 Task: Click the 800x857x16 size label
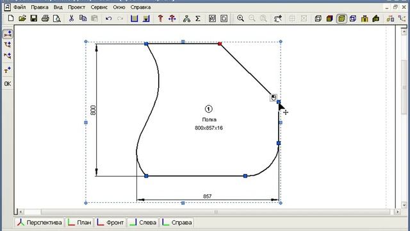(209, 128)
